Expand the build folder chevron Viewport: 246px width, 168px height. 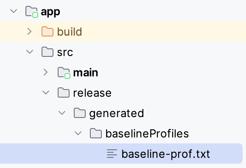30,31
